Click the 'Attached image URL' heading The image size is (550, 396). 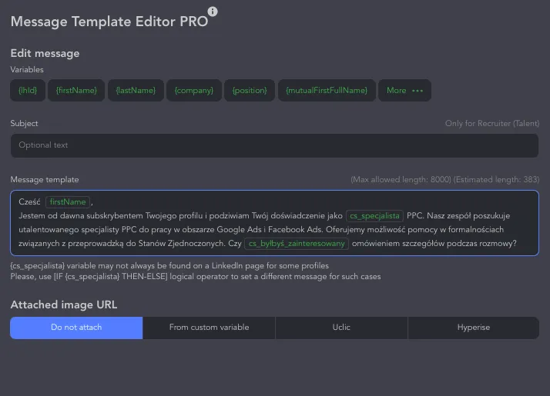[64, 304]
